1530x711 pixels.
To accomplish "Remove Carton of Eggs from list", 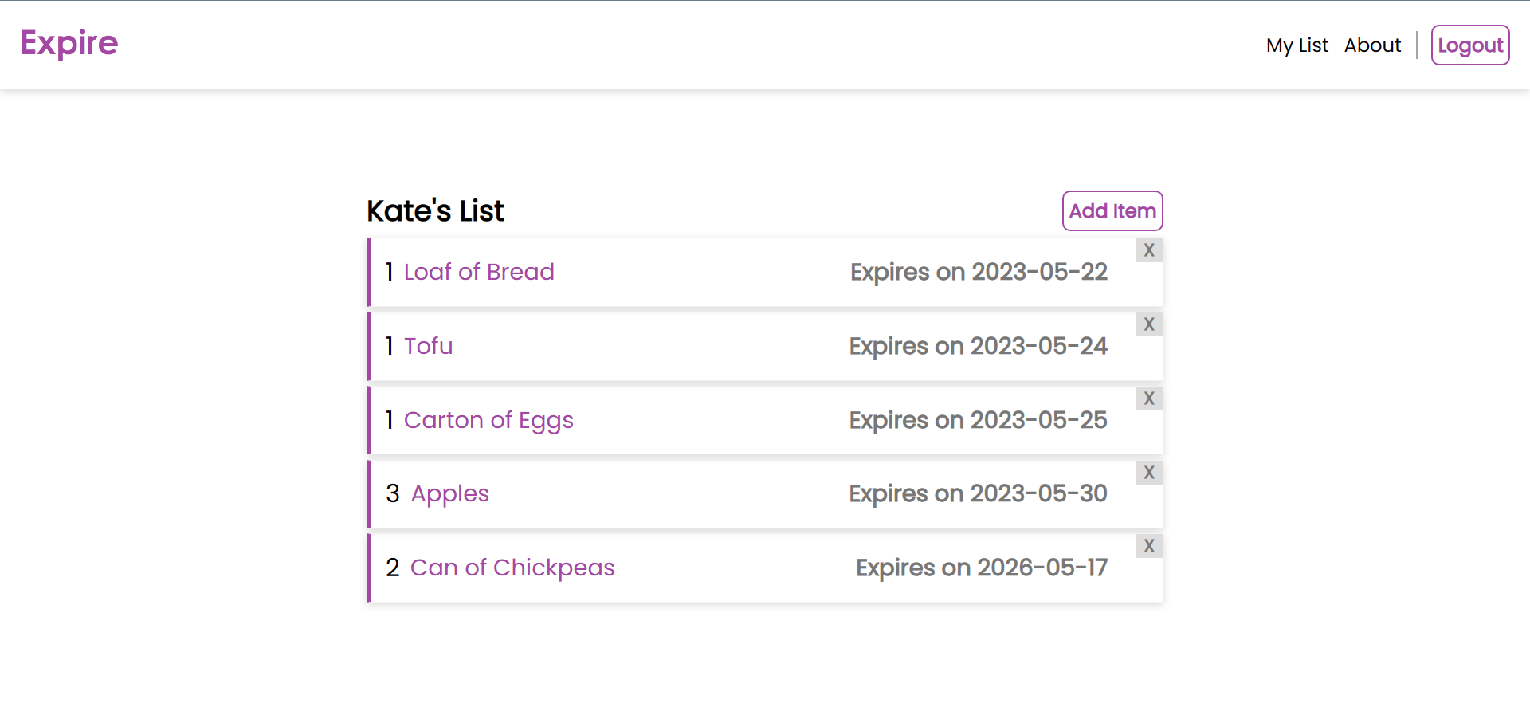I will [x=1148, y=399].
